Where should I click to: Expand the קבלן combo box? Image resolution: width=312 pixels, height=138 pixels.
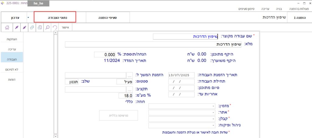213,119
